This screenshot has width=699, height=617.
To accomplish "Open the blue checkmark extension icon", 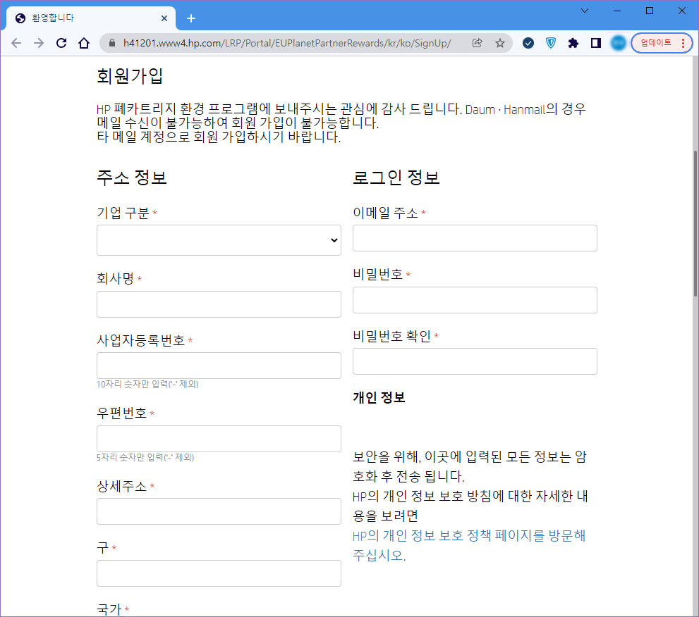I will (528, 43).
